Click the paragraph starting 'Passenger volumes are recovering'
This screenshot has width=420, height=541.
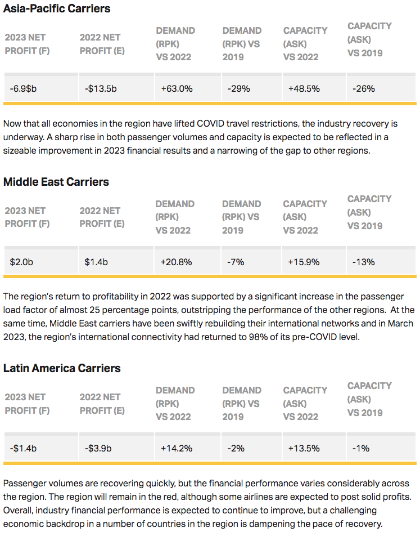(209, 503)
